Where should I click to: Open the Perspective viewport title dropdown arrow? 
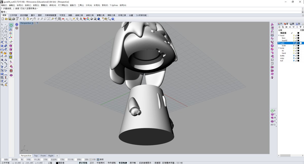(x=33, y=23)
